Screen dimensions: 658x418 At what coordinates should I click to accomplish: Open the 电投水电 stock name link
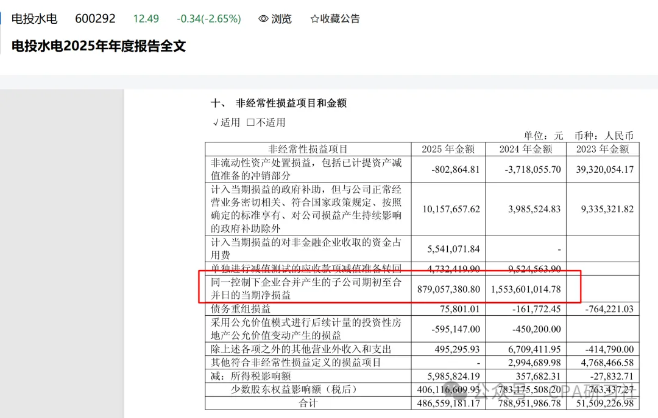coord(34,19)
